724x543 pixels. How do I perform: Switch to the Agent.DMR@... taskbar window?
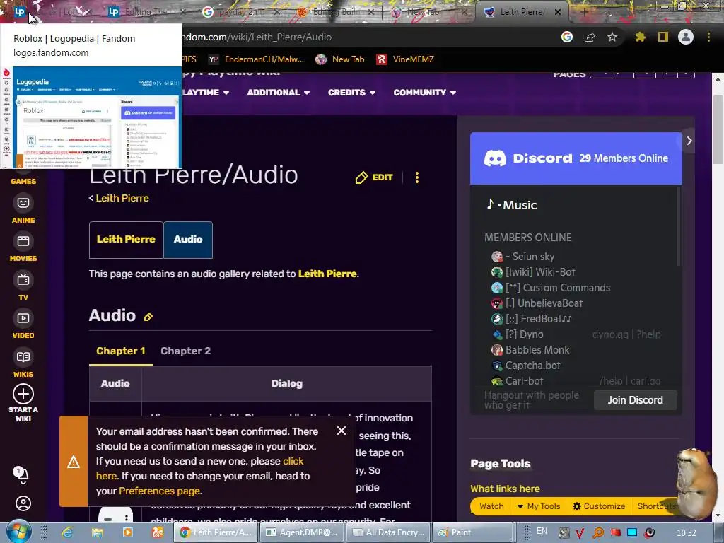303,532
